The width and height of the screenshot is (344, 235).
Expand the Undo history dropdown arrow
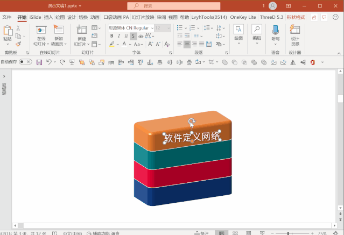(x=54, y=62)
